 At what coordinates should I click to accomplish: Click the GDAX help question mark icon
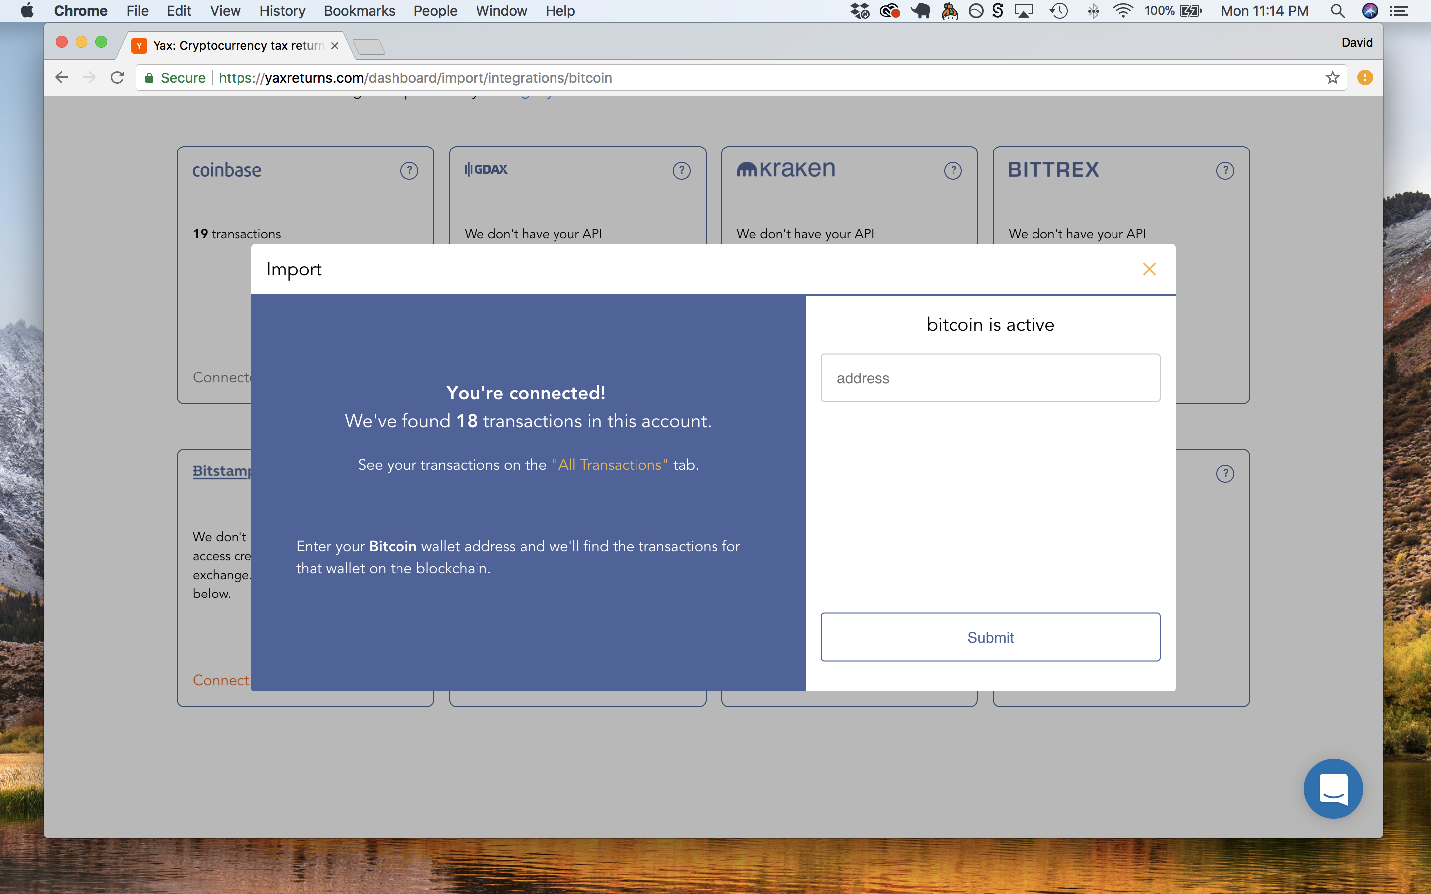(681, 171)
